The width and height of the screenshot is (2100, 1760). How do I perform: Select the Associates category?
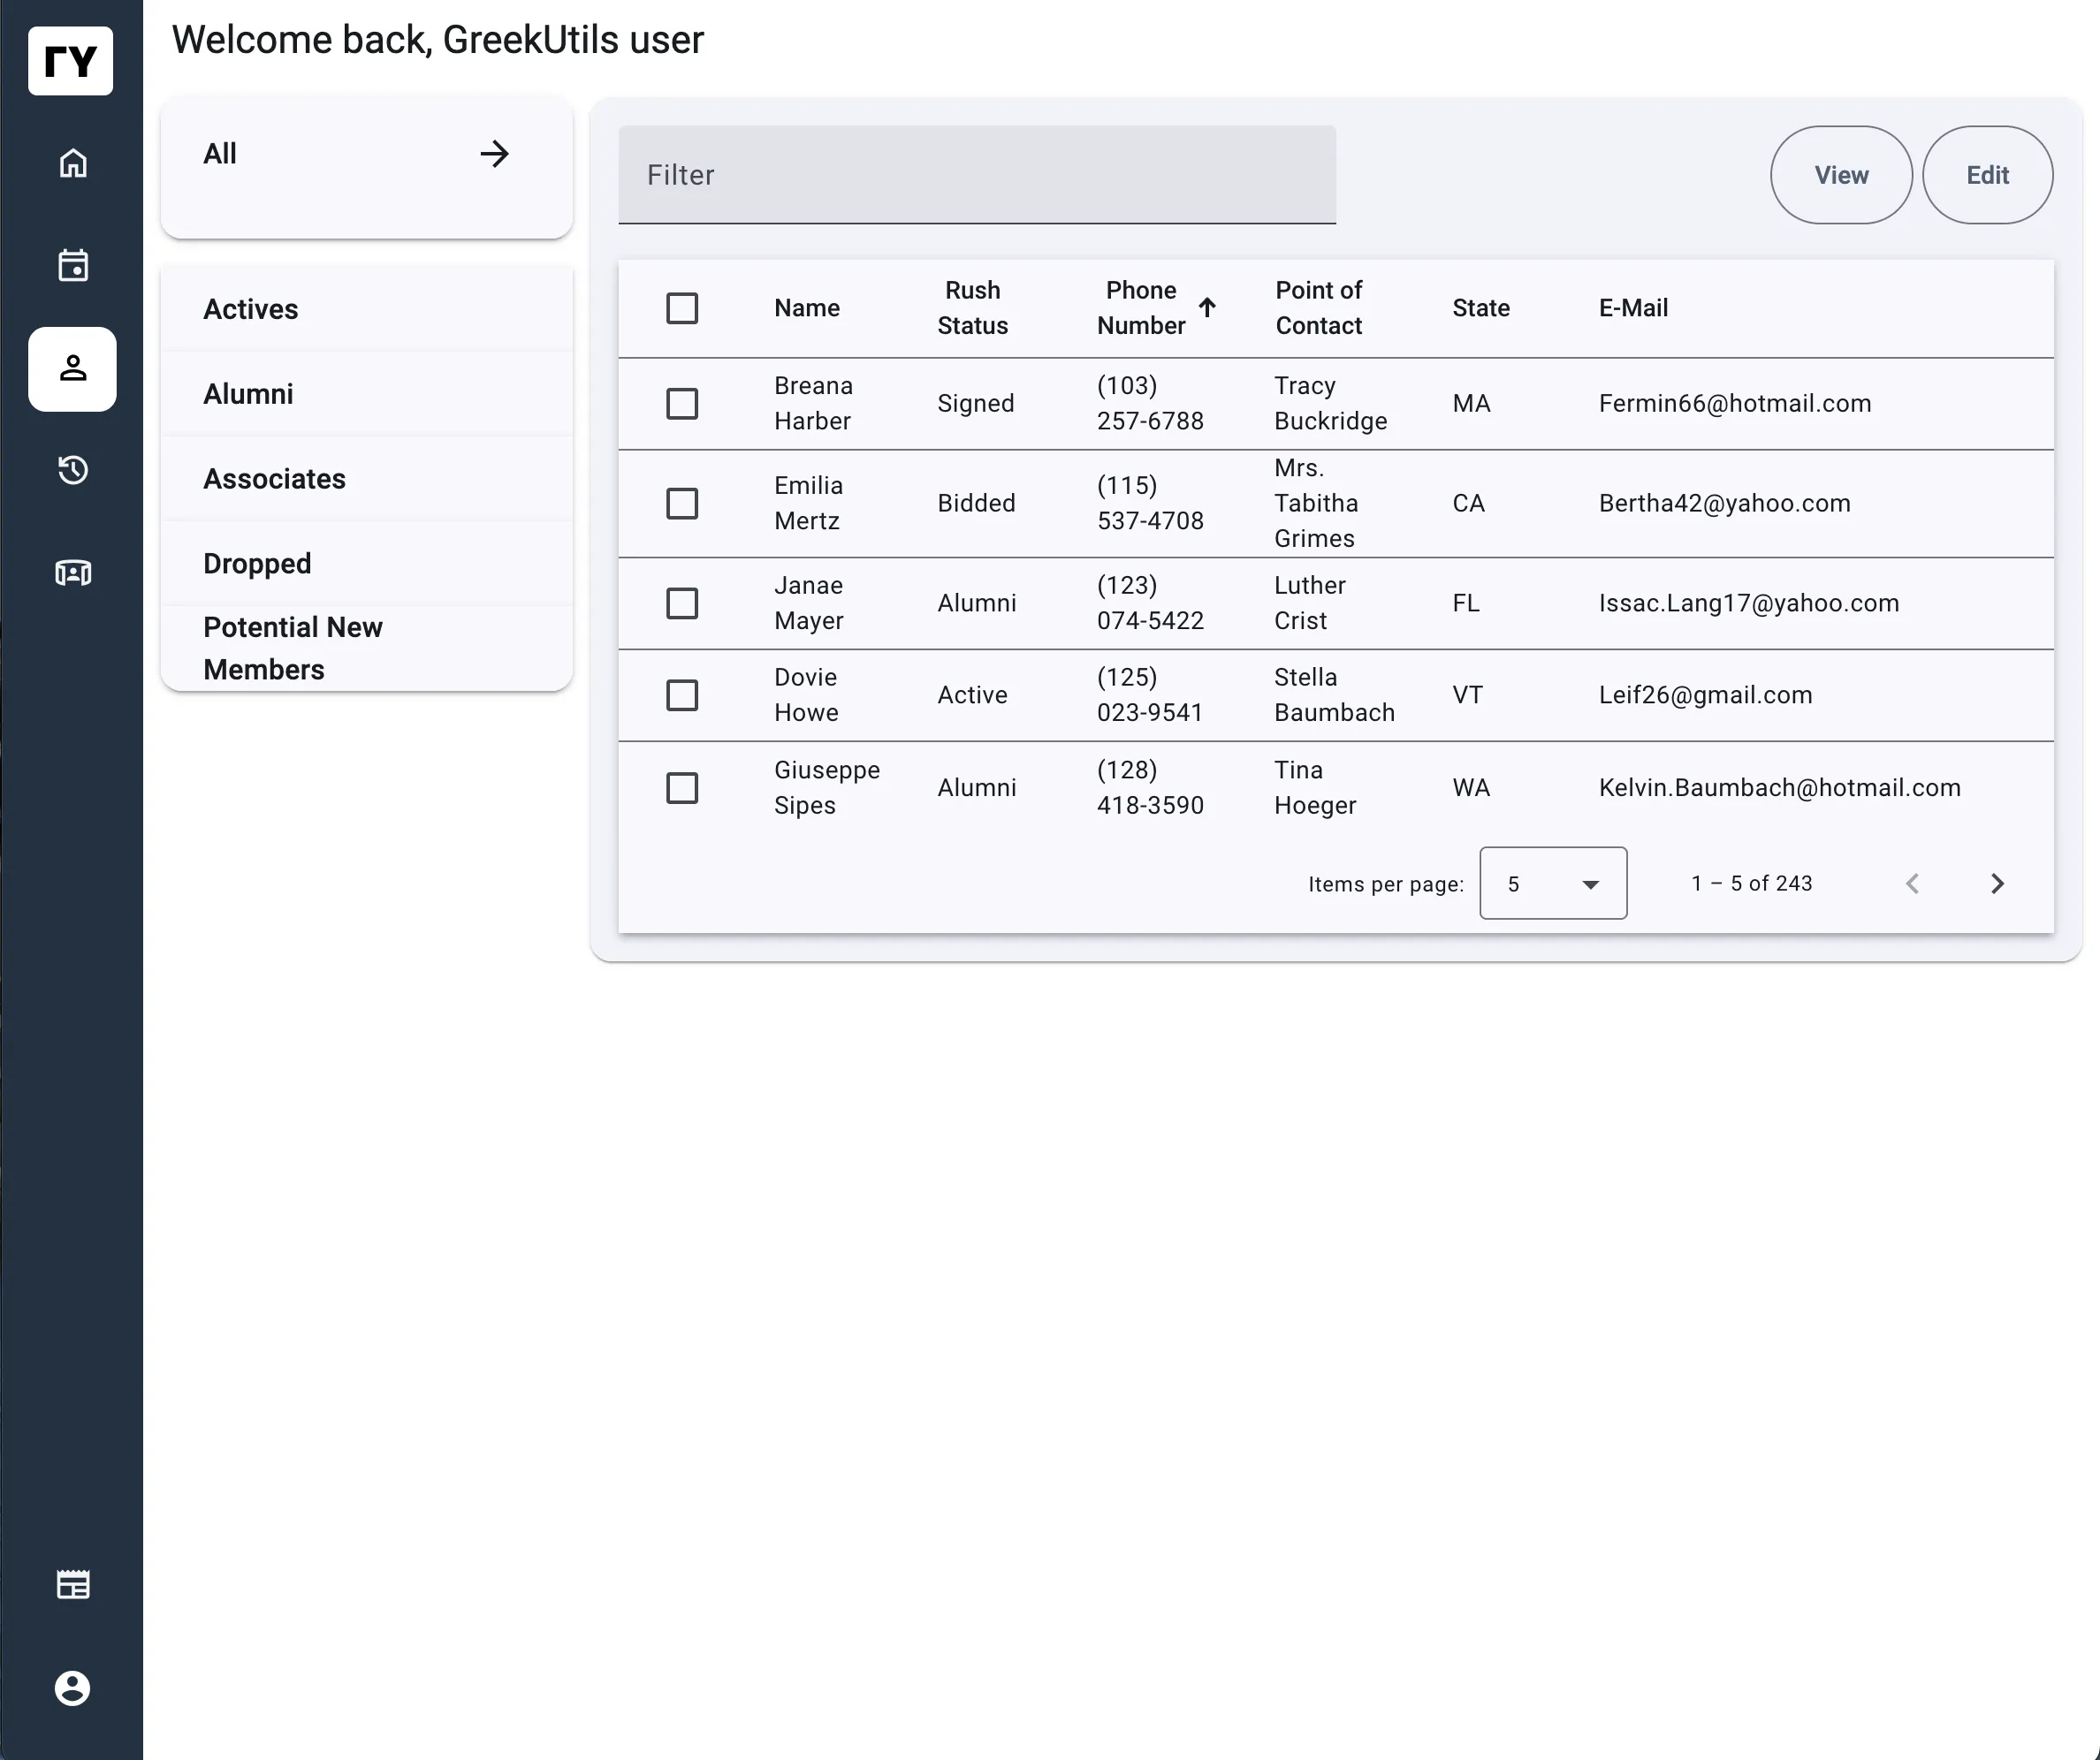click(x=366, y=479)
